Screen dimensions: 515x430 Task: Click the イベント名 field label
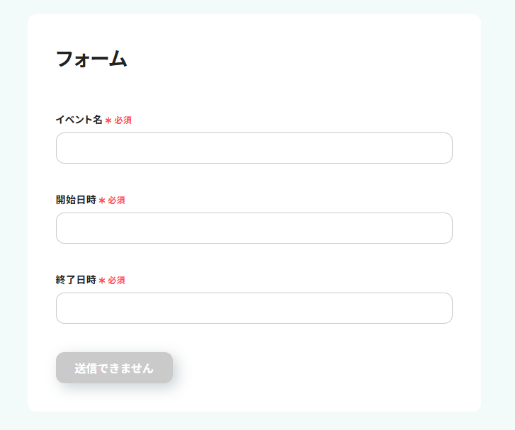[x=79, y=120]
